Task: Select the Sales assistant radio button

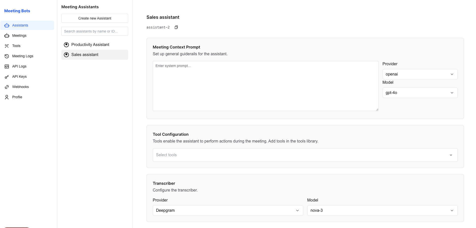Action: click(x=66, y=55)
